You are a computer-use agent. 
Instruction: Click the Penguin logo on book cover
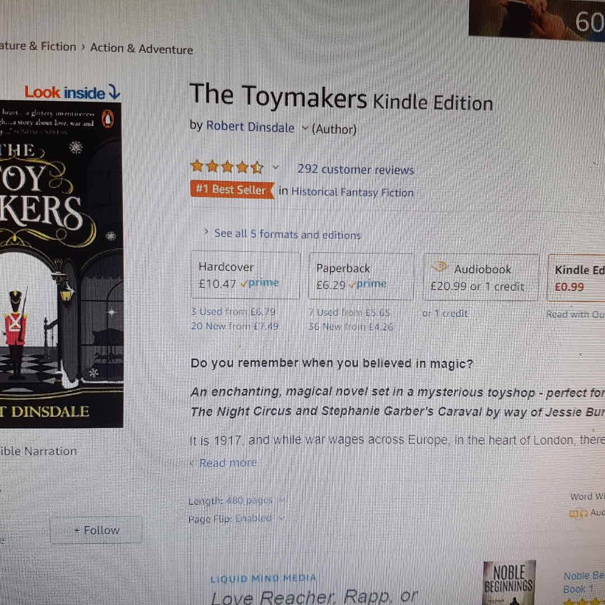tap(108, 119)
